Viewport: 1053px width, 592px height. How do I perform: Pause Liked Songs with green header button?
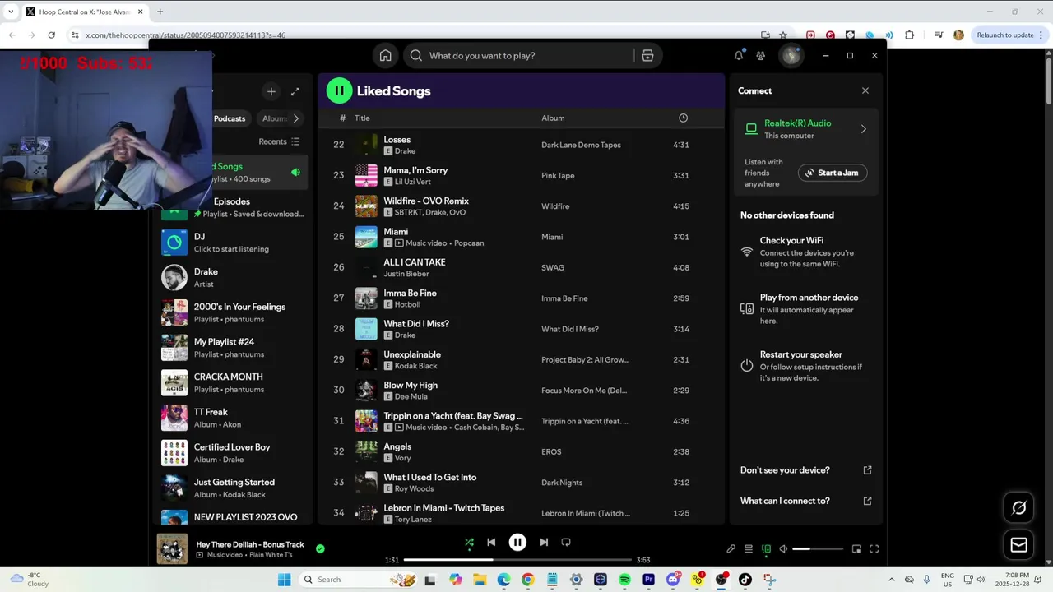tap(339, 90)
